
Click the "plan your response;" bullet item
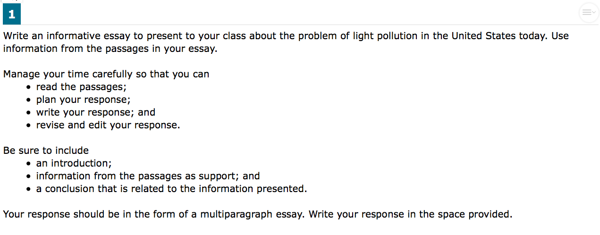[x=83, y=100]
